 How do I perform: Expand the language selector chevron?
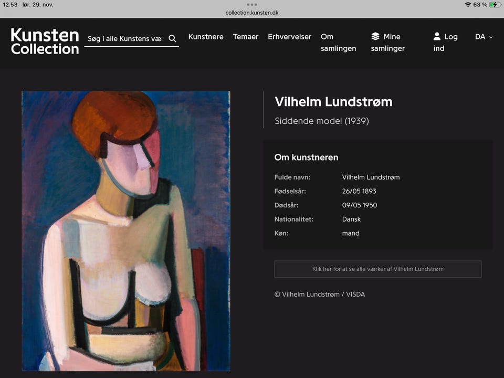pos(490,37)
